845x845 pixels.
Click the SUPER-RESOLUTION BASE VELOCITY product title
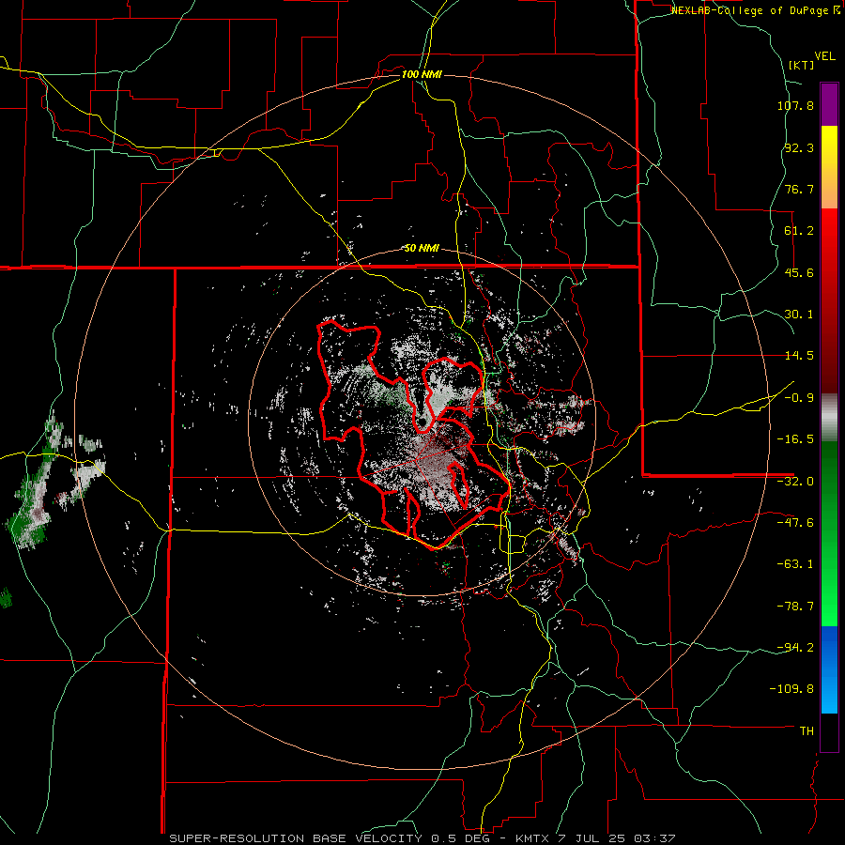pos(296,838)
